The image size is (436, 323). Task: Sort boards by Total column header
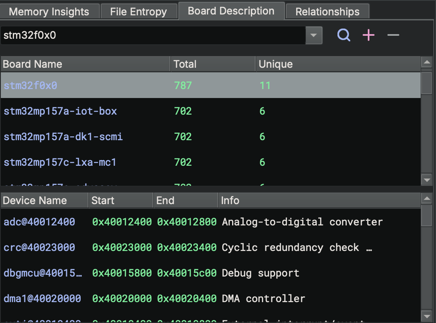[213, 64]
